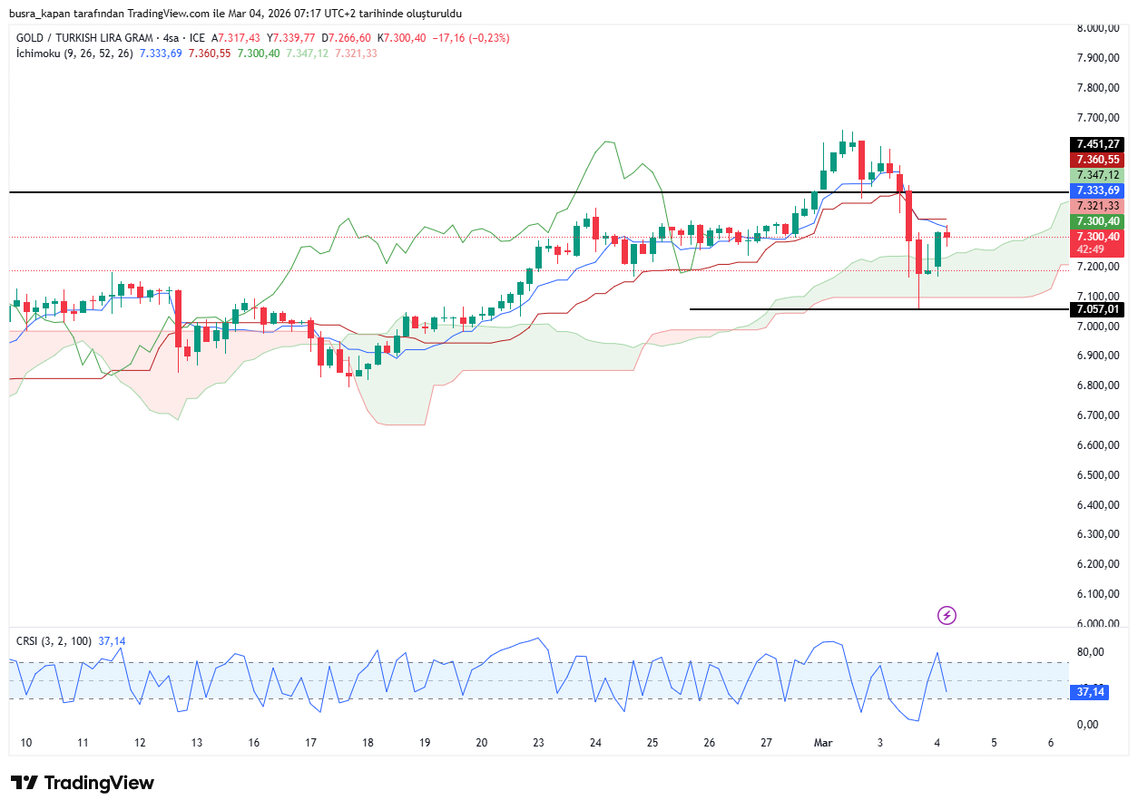The image size is (1138, 810).
Task: Click the blue 7.333,69 price tag
Action: tap(1097, 190)
